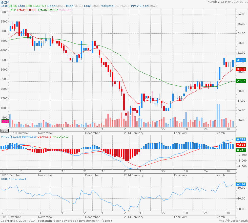Image resolution: width=248 pixels, height=223 pixels.
Task: Click the green 29.07 EMA price tag
Action: 241,81
